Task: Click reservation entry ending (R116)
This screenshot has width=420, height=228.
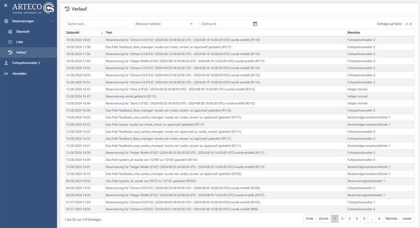Action: point(183,68)
